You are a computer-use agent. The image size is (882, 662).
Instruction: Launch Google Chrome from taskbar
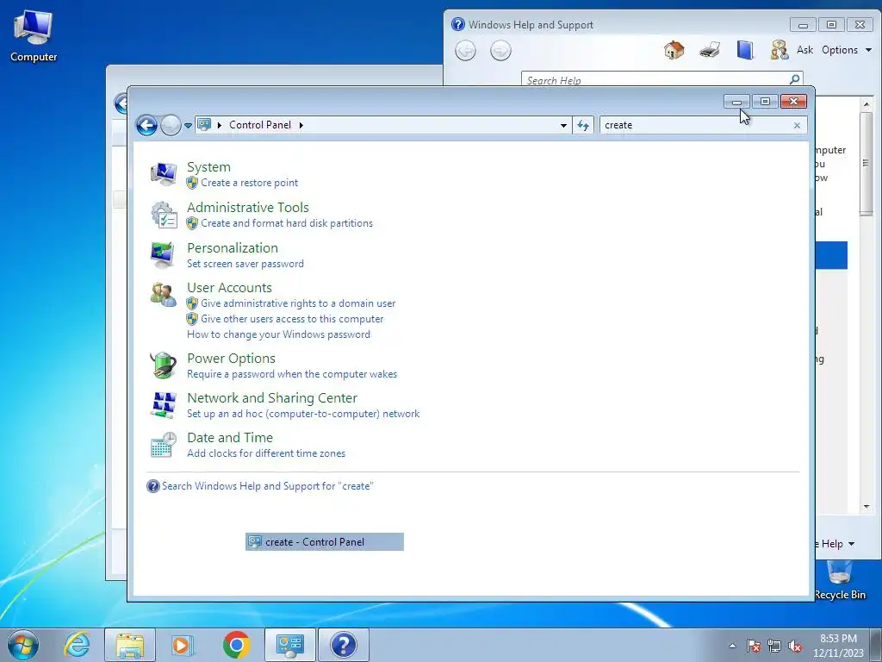point(236,645)
